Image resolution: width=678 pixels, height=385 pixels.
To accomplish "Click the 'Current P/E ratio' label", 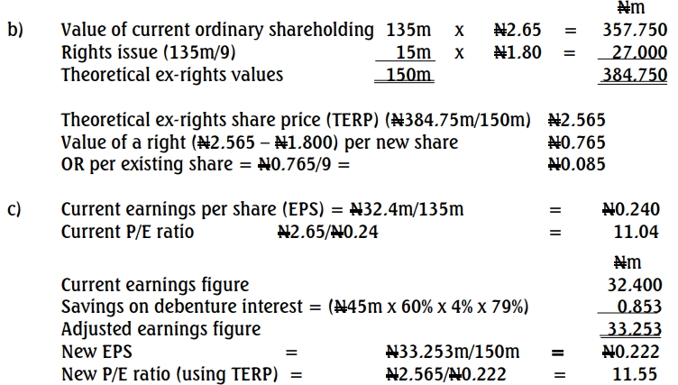I will [127, 232].
